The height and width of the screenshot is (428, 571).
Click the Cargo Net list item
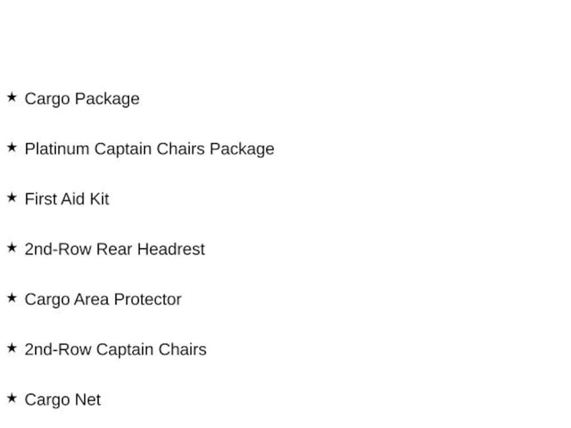coord(62,400)
